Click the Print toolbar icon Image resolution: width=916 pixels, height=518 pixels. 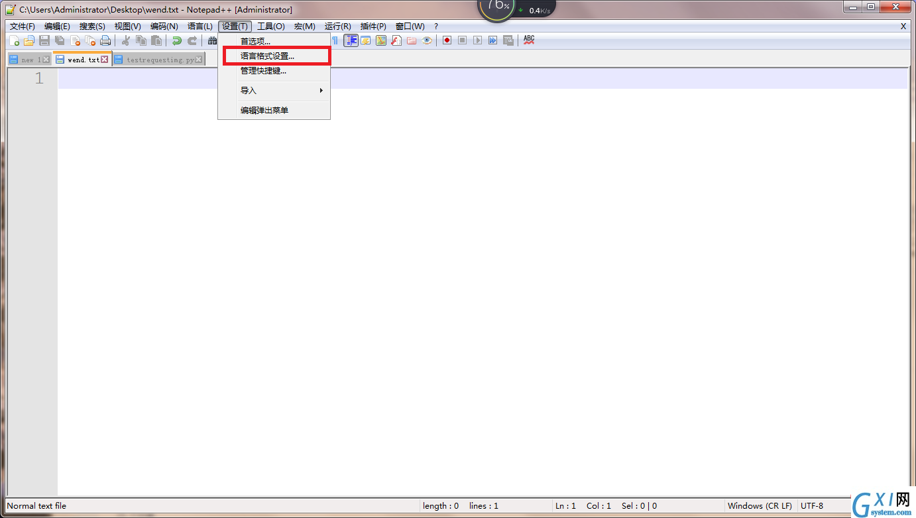(x=105, y=40)
